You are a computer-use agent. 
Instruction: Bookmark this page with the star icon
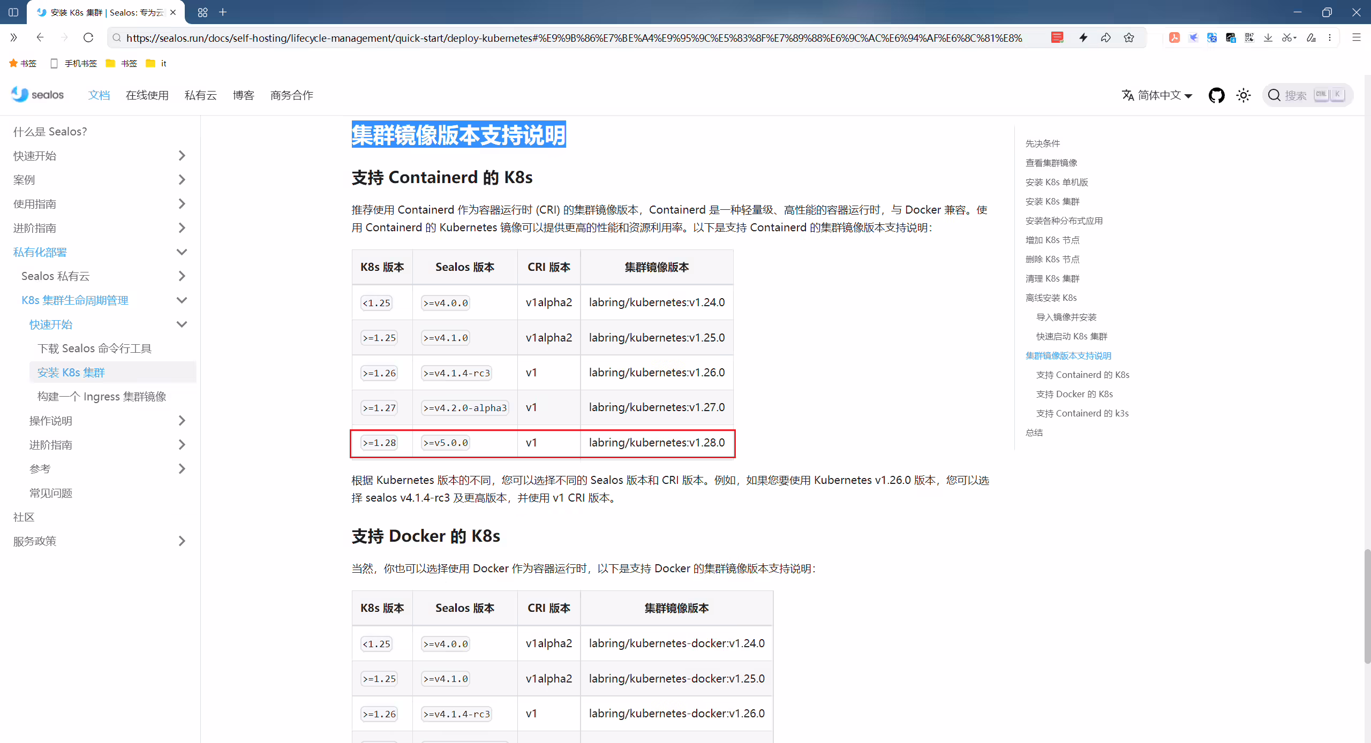tap(1129, 37)
